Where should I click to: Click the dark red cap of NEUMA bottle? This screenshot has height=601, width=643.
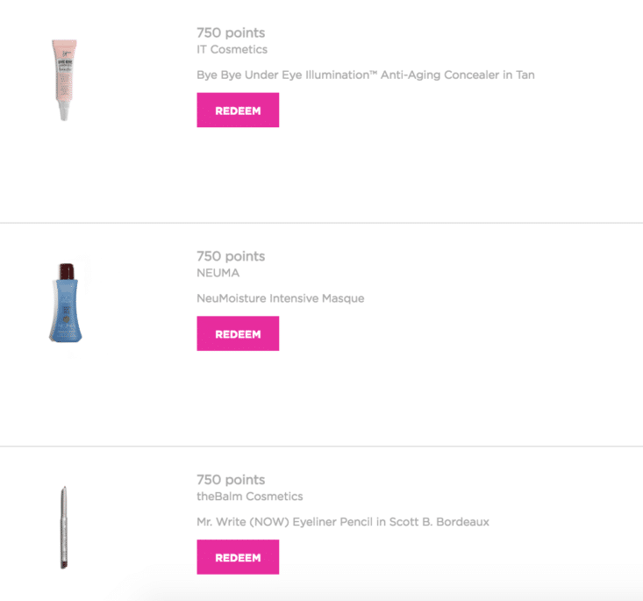(67, 272)
